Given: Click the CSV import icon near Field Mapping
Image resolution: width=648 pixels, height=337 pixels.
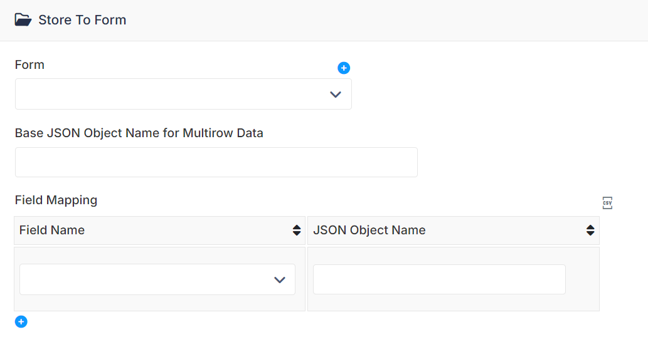Looking at the screenshot, I should tap(607, 203).
